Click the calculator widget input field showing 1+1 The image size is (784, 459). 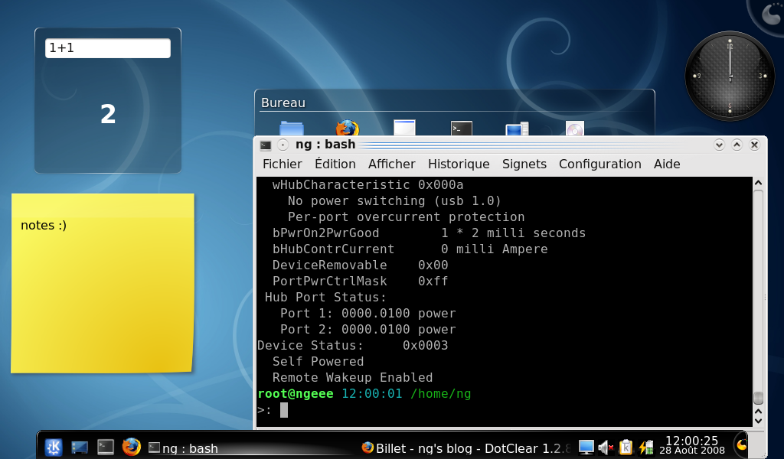(x=107, y=48)
